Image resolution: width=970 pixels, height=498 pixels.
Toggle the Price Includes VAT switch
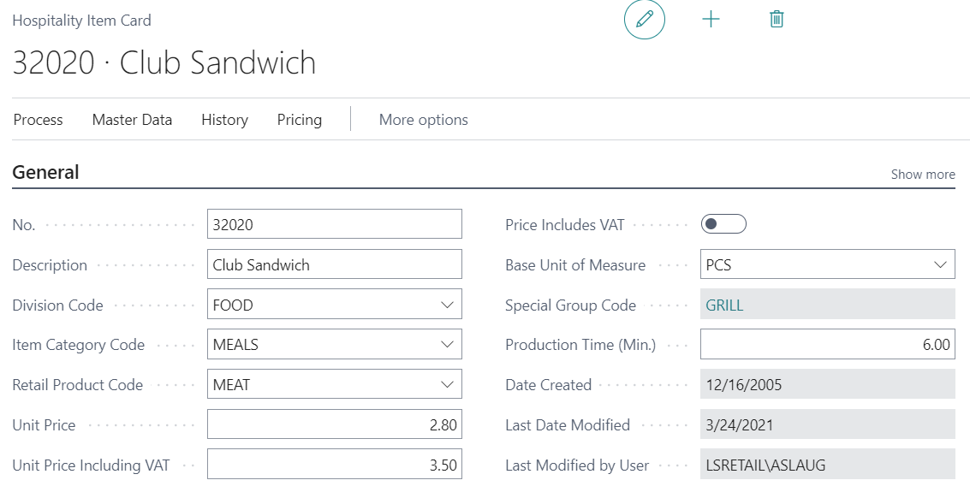[723, 224]
